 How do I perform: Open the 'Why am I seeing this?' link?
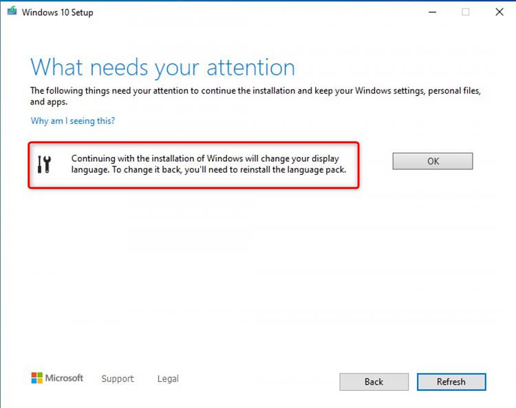point(73,121)
